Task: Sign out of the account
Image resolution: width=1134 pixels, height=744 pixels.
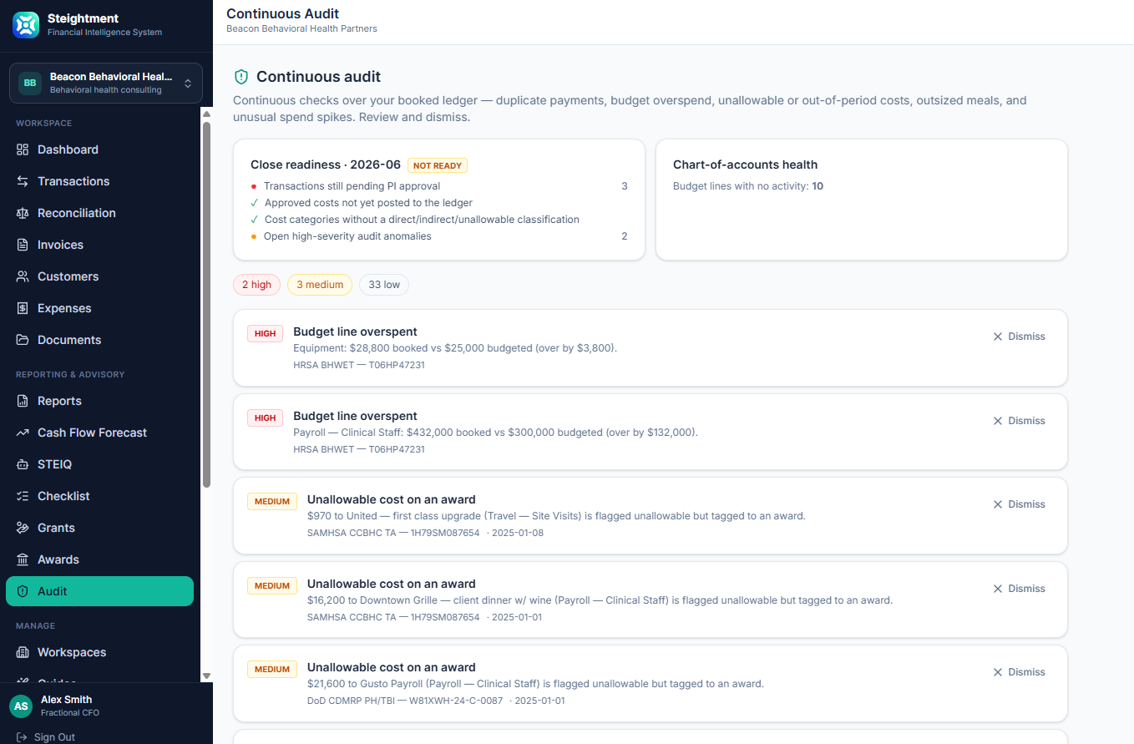Action: coord(46,737)
